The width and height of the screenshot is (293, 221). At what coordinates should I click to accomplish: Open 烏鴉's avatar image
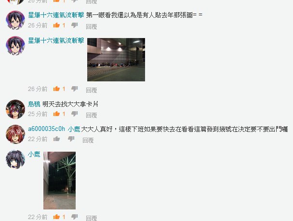coord(15,109)
